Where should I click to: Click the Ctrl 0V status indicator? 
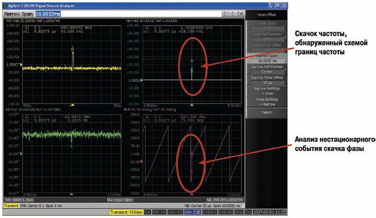[x=159, y=212]
